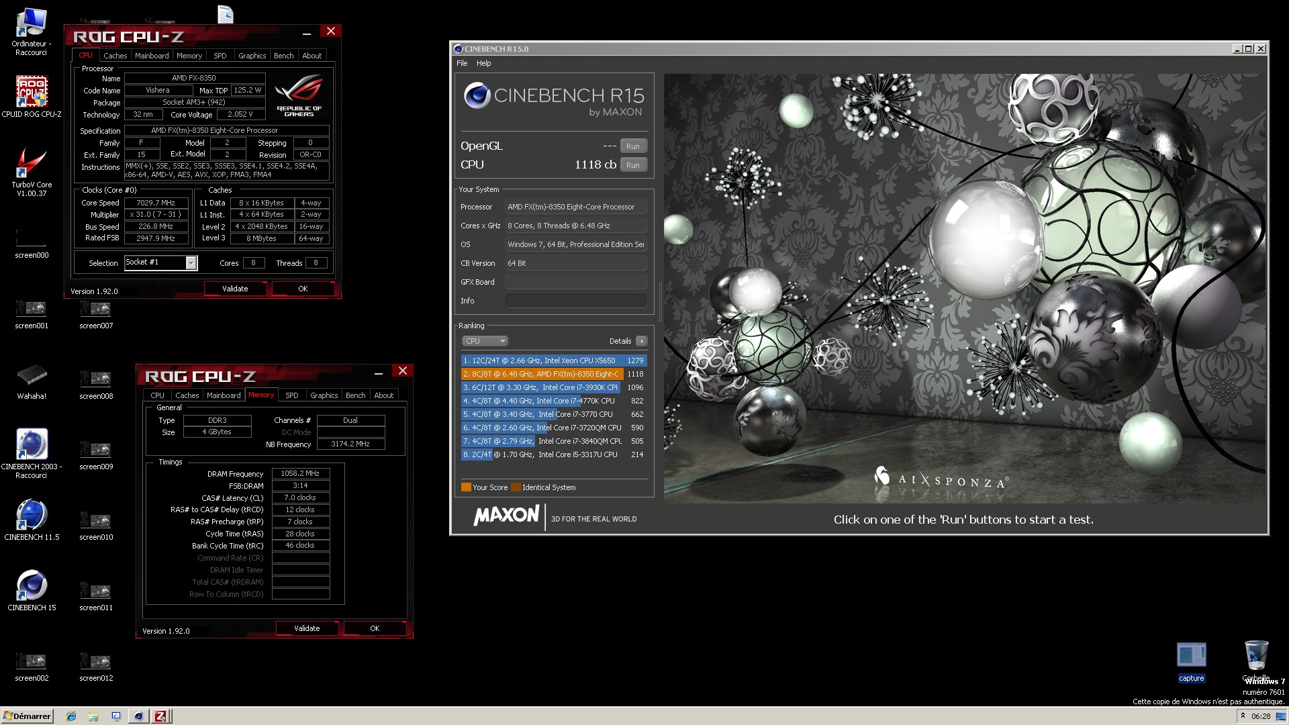Select ranking row Intel Xeon CPU X5650

coord(553,360)
